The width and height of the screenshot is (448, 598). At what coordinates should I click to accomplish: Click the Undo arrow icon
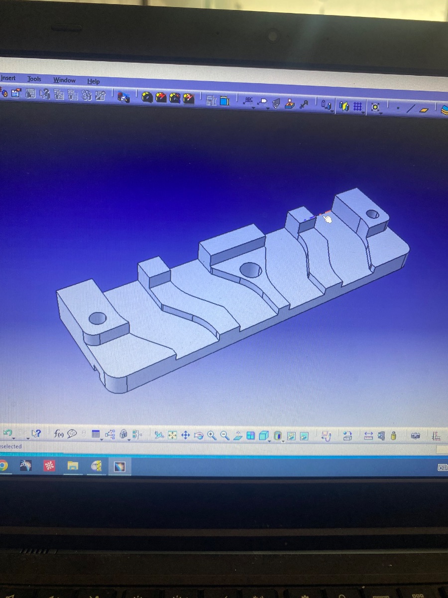point(8,434)
